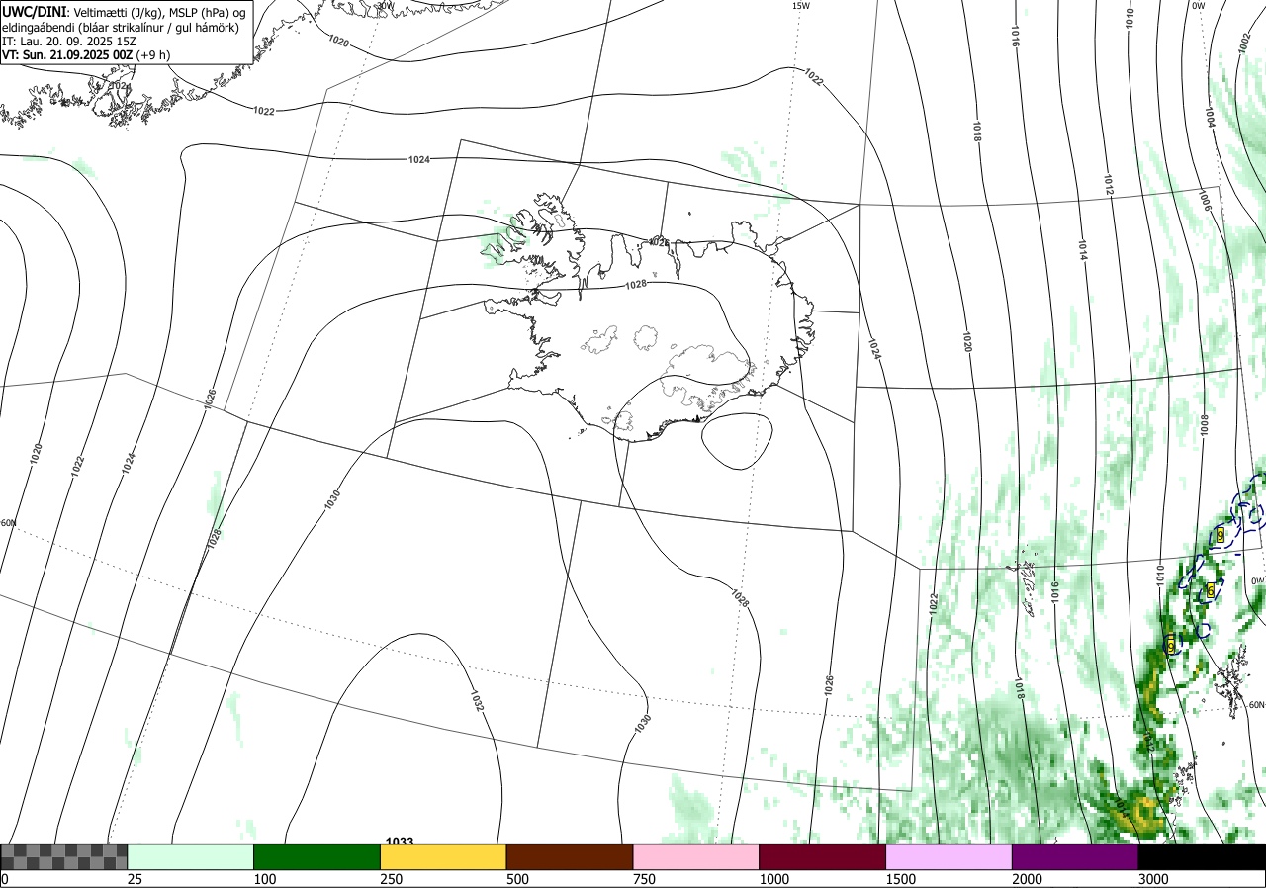Click the 1004 isobar label
Viewport: 1266px width, 888px height.
1210,117
